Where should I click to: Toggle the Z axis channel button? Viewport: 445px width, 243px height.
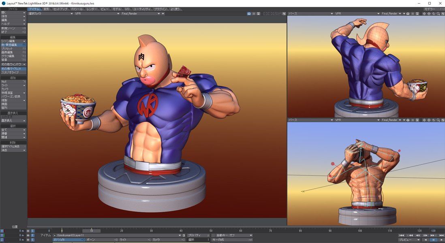coord(2,240)
